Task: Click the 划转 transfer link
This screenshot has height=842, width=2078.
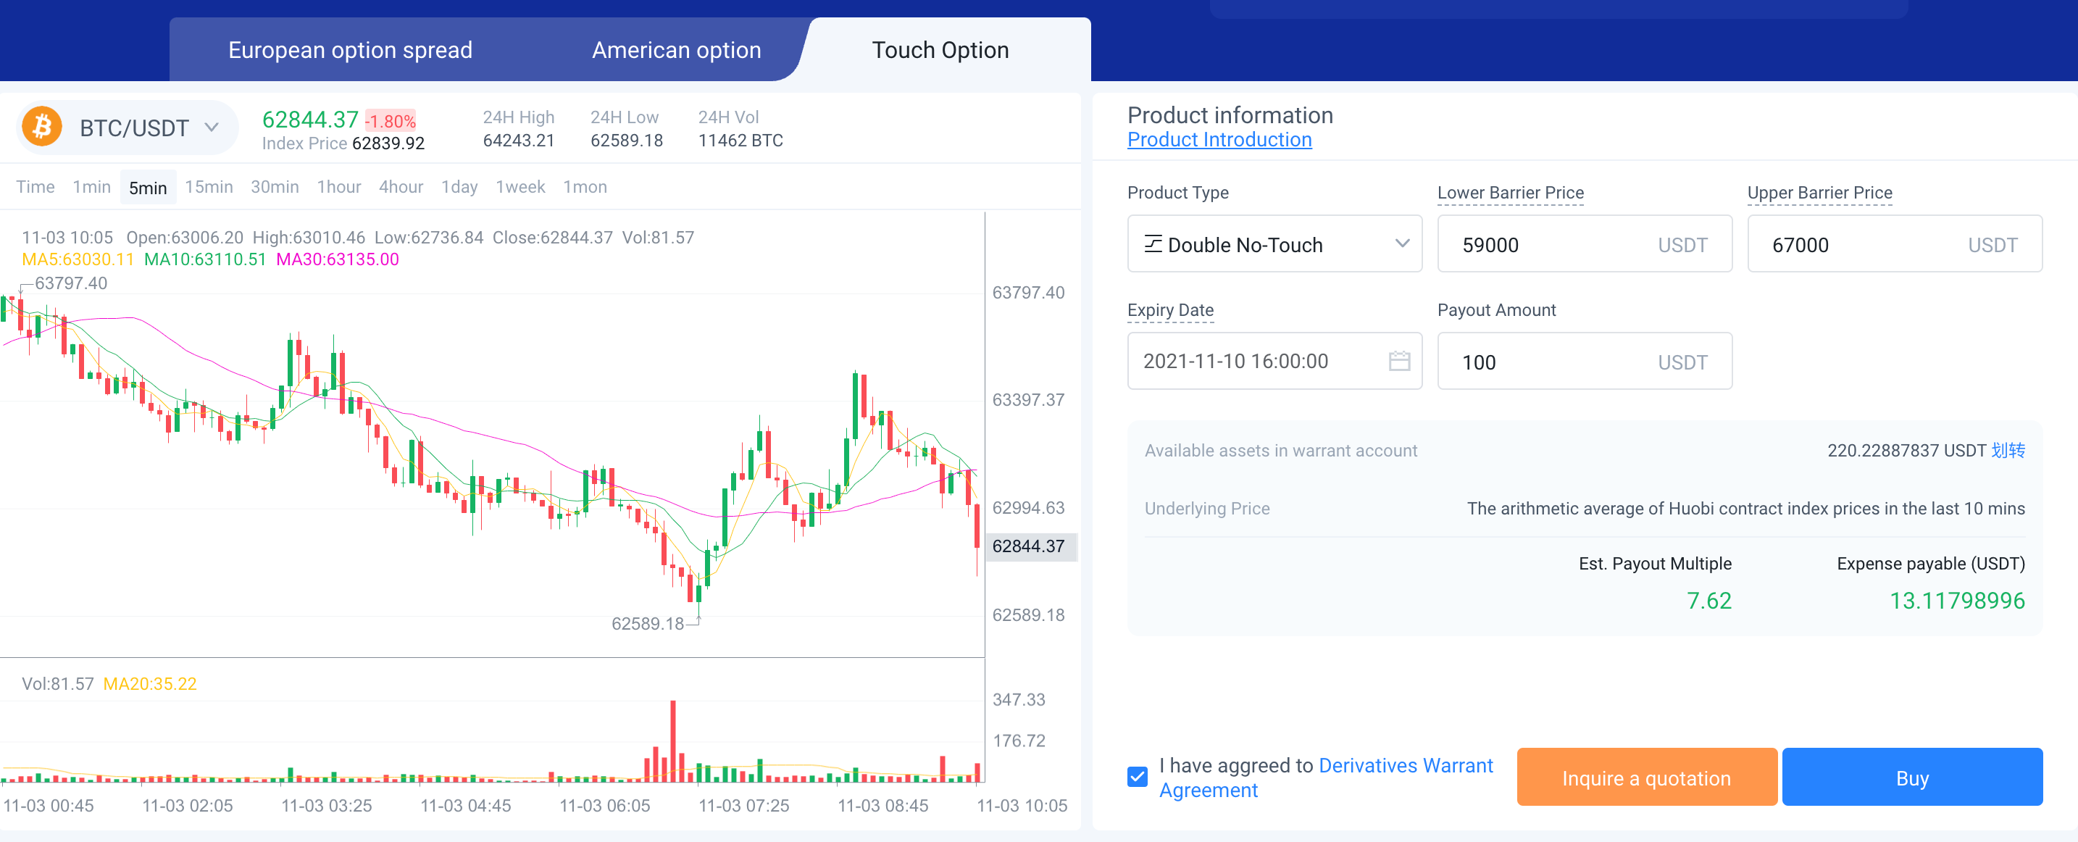Action: click(2007, 450)
